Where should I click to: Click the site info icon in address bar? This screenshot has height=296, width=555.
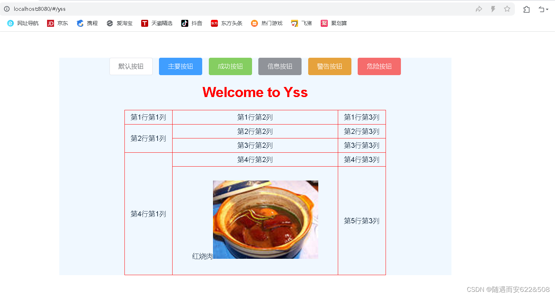[7, 9]
